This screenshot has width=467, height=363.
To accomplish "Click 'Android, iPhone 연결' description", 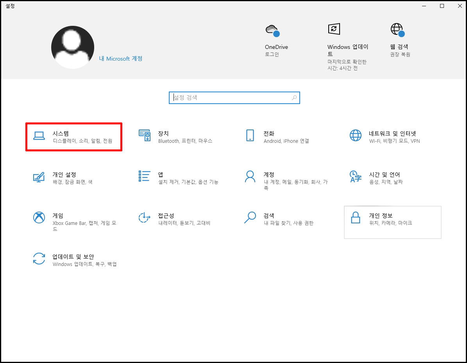I will coord(286,141).
